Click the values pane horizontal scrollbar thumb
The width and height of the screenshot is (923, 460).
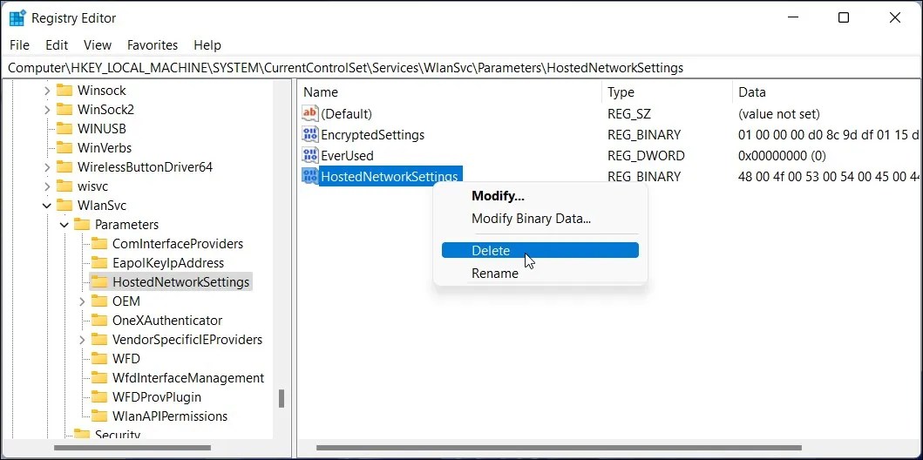(559, 448)
